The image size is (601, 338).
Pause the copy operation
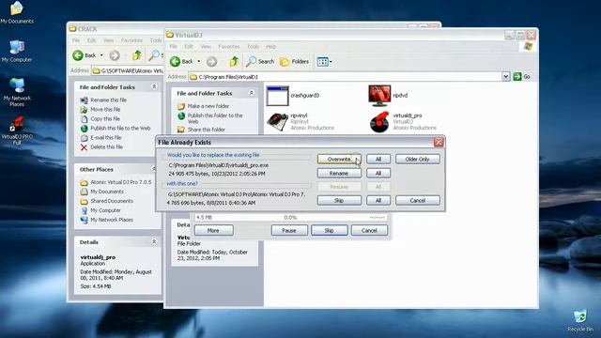pyautogui.click(x=289, y=230)
